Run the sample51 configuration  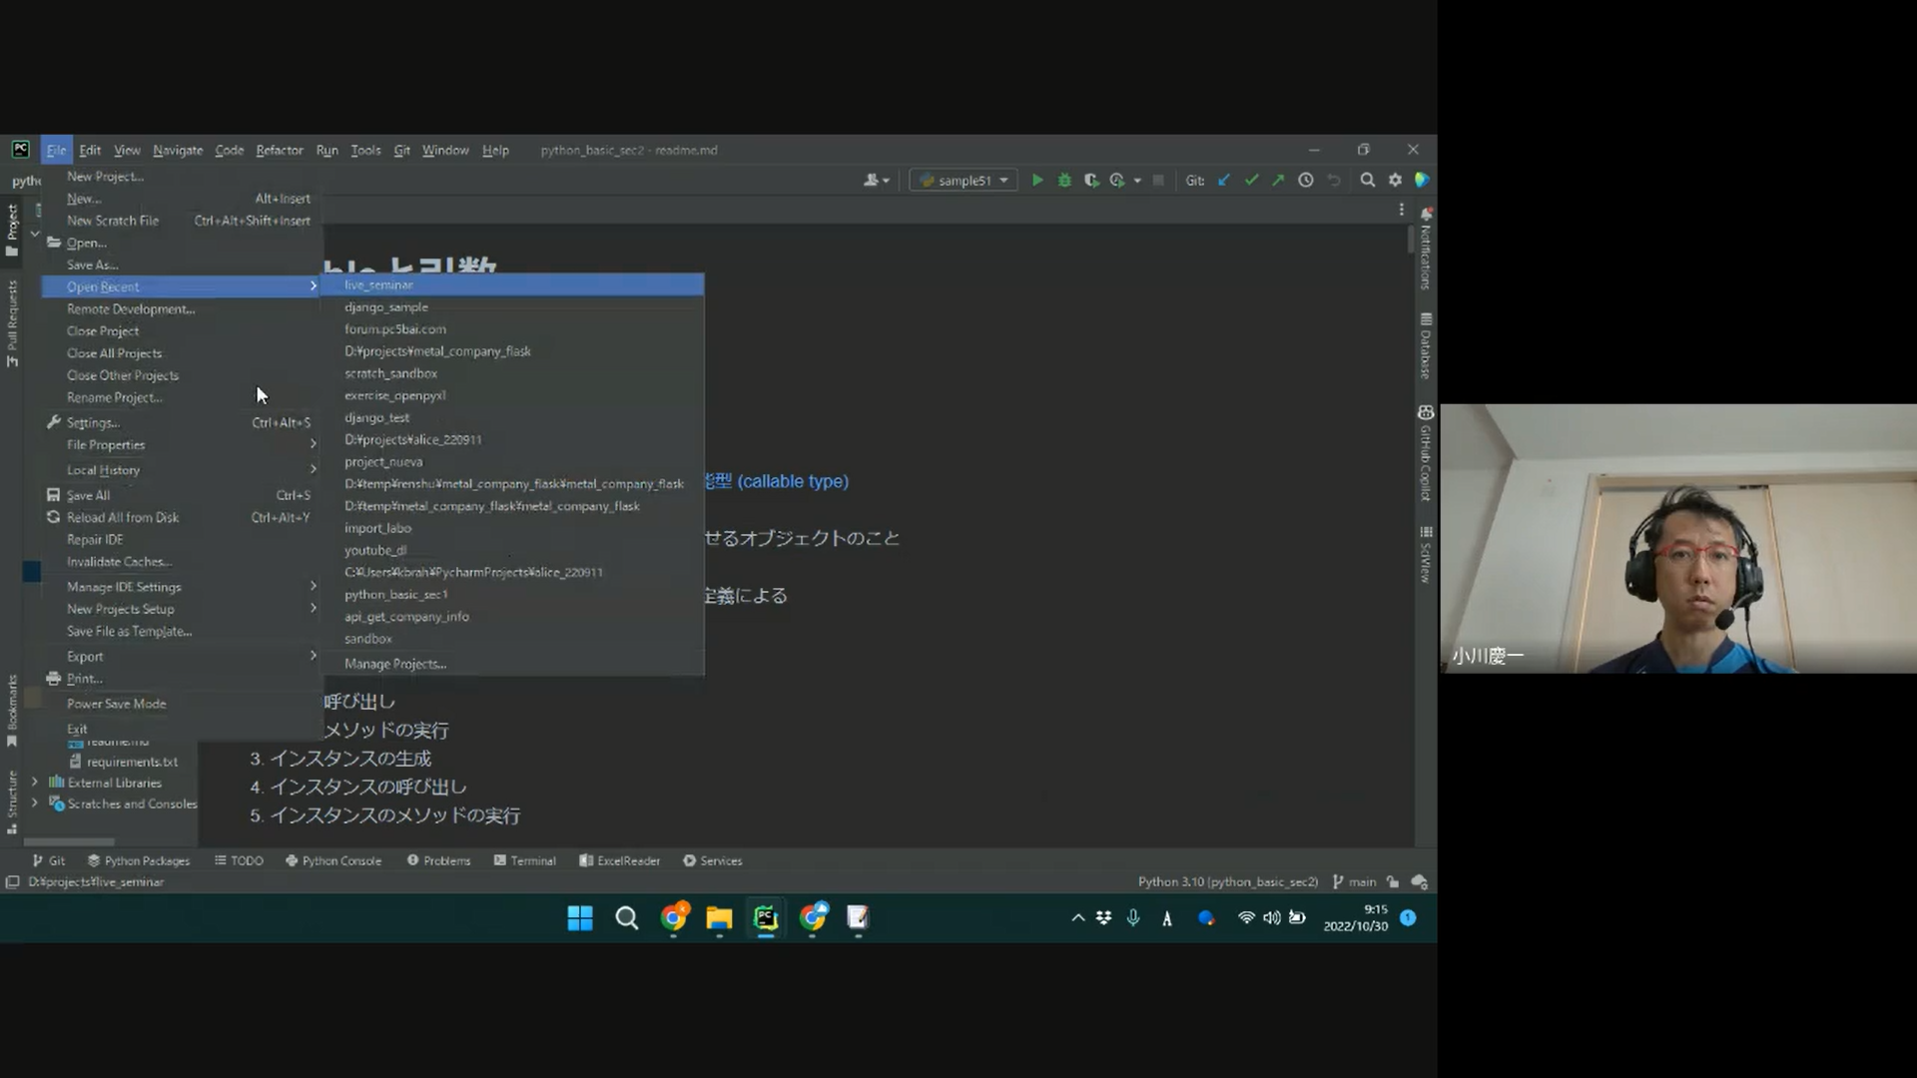[x=1037, y=180]
